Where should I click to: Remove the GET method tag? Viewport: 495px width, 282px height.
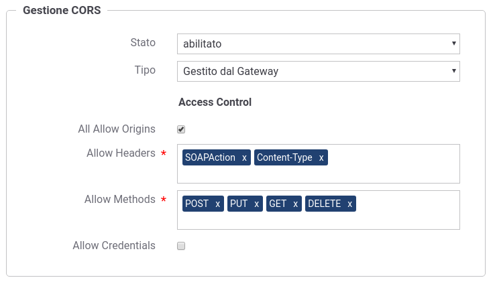tap(295, 204)
